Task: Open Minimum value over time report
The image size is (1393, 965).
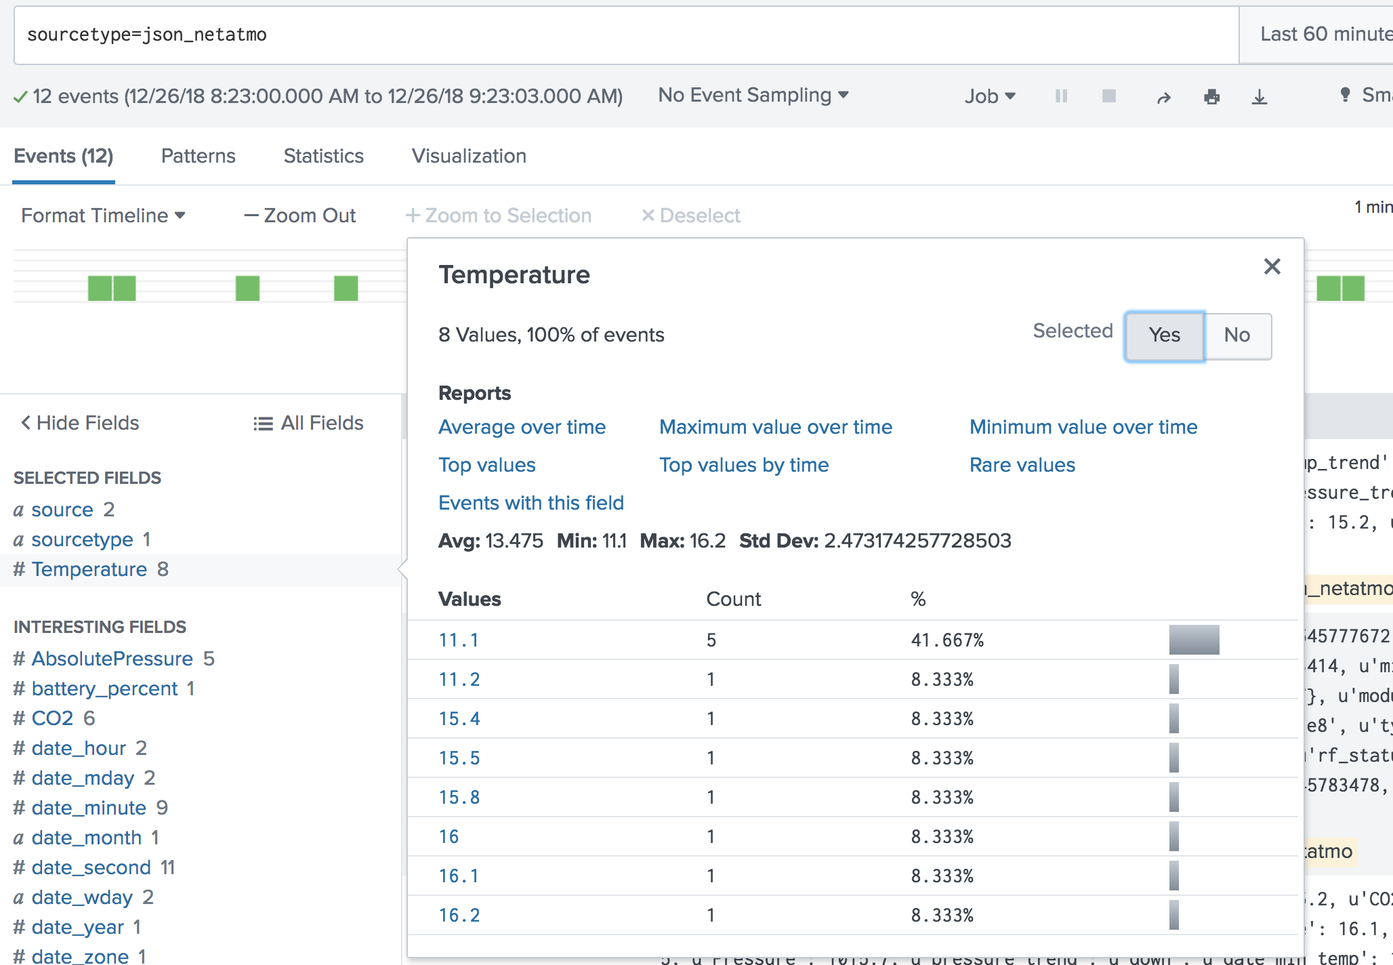Action: point(1083,428)
